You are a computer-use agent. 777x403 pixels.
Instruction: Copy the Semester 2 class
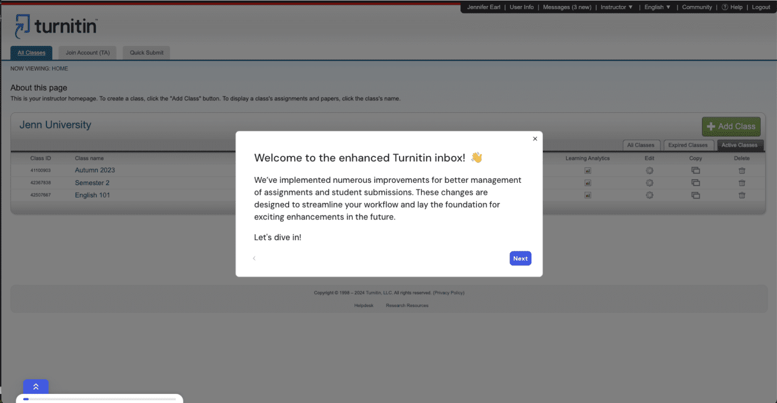696,183
